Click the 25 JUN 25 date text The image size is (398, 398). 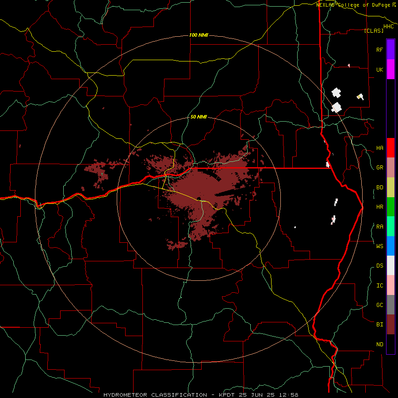pos(257,395)
